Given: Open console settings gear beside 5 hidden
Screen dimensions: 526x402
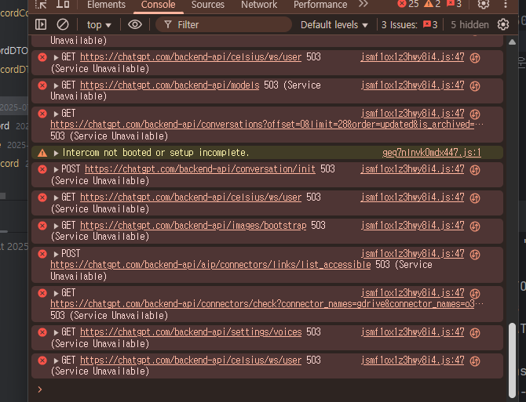Looking at the screenshot, I should pyautogui.click(x=503, y=24).
